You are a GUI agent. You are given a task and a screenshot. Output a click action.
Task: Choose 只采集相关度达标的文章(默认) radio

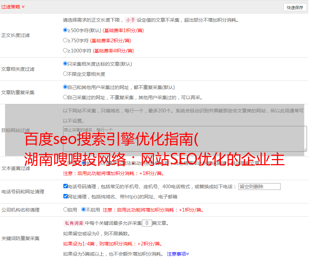[x=65, y=64]
